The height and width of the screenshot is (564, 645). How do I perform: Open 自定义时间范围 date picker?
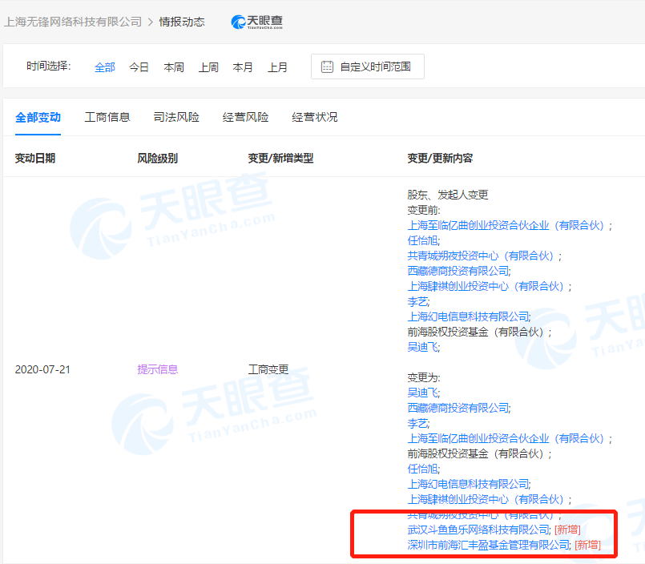tap(367, 66)
